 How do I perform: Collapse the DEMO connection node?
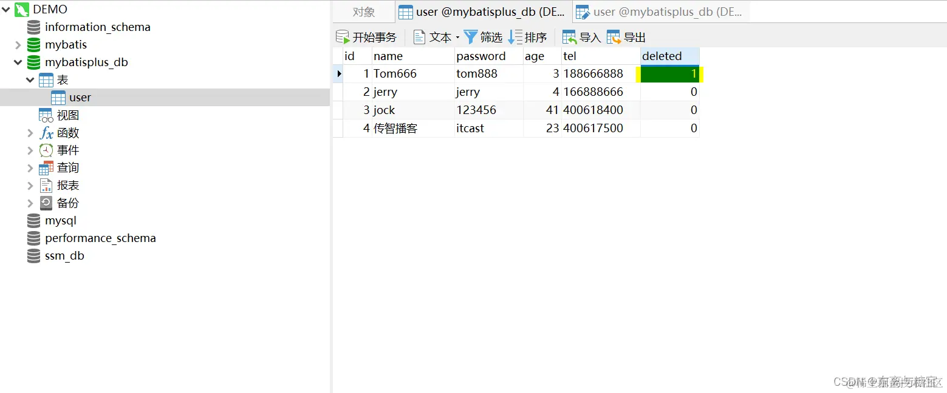point(6,10)
